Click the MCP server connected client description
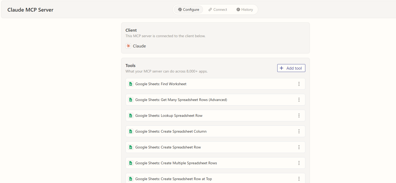The width and height of the screenshot is (396, 183). click(x=165, y=36)
